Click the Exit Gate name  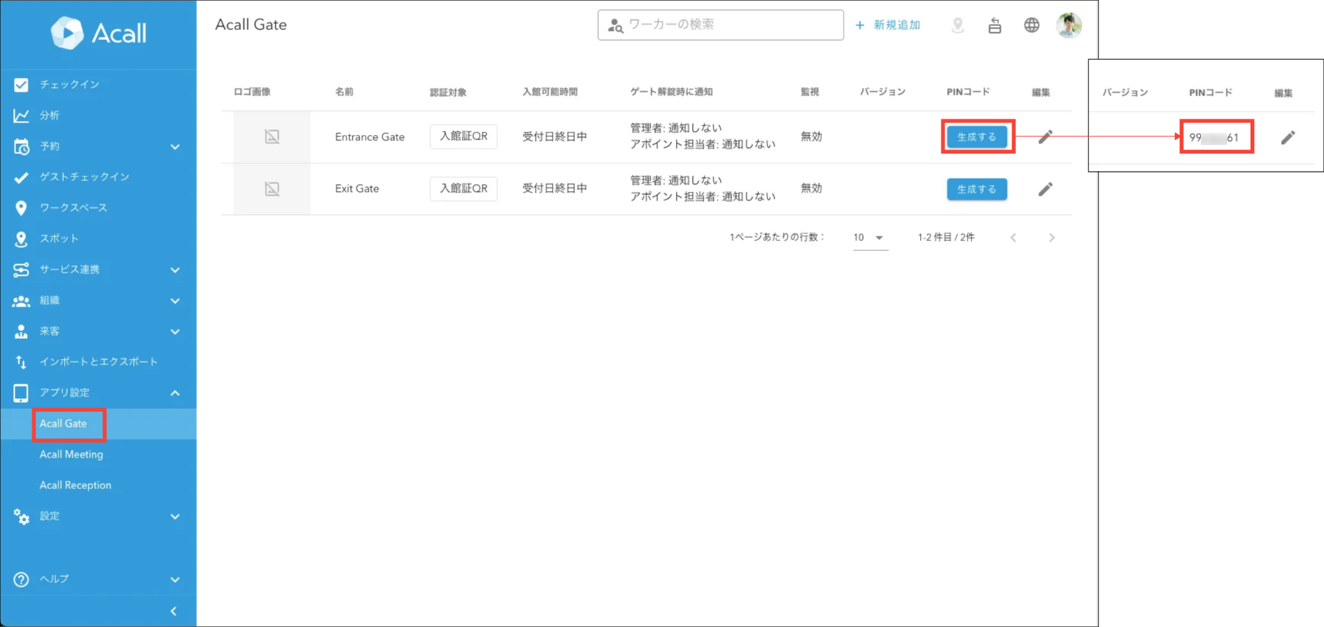[356, 189]
